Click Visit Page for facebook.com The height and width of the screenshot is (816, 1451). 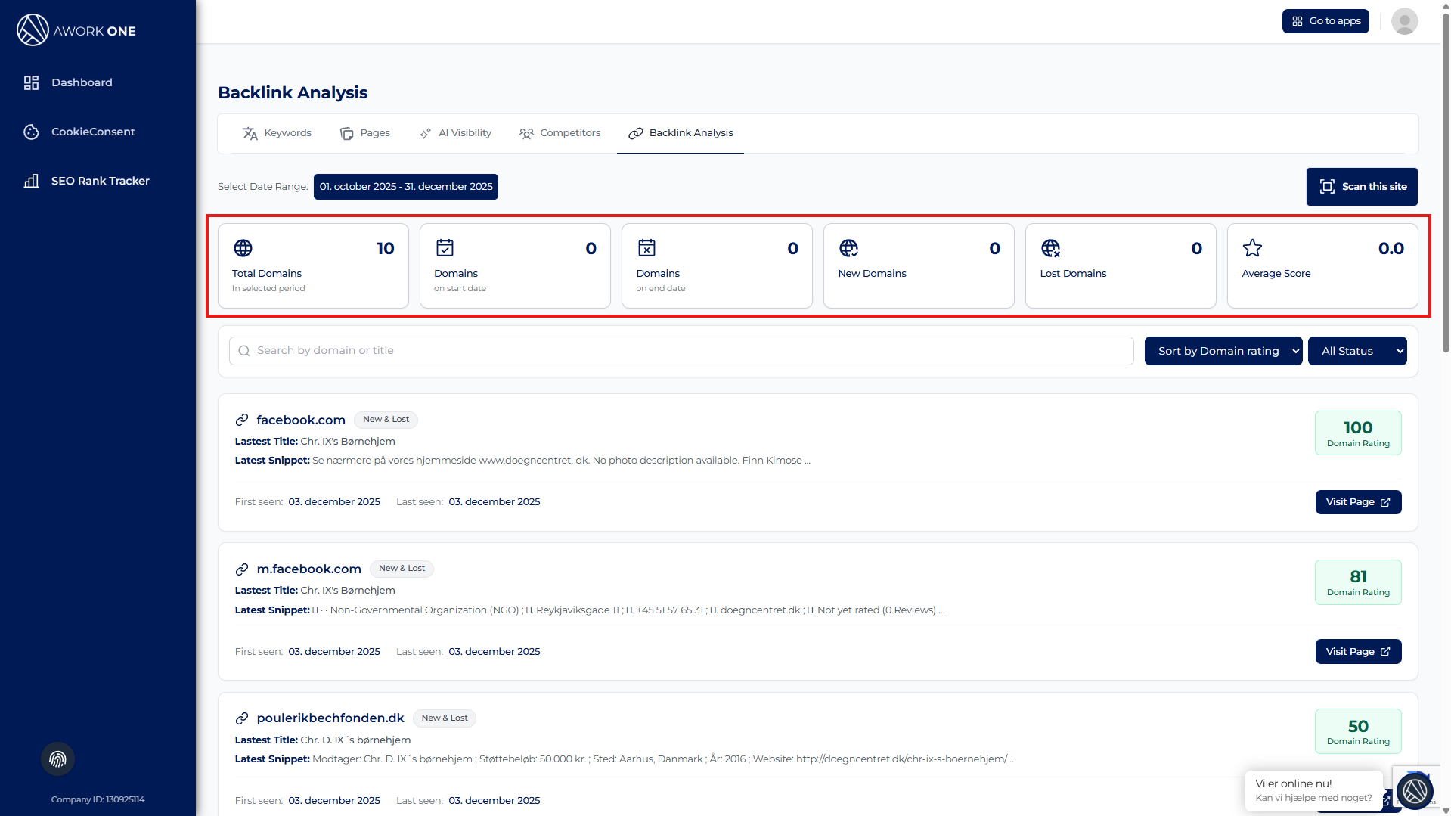(x=1357, y=502)
